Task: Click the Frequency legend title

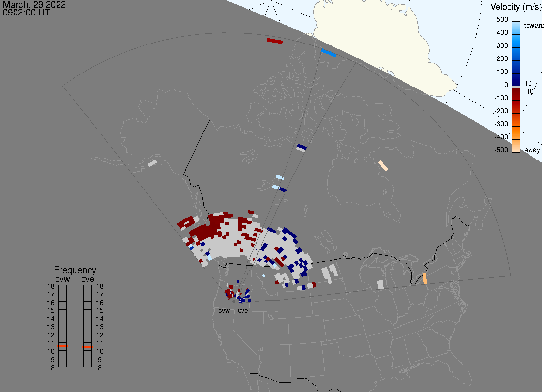Action: click(x=75, y=270)
